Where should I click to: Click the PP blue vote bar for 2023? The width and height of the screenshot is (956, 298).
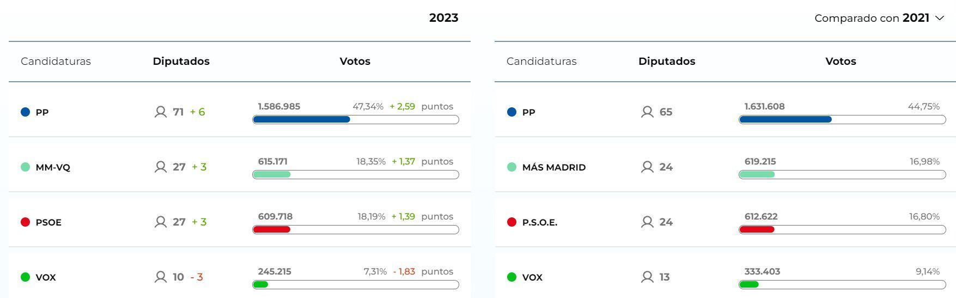(301, 120)
